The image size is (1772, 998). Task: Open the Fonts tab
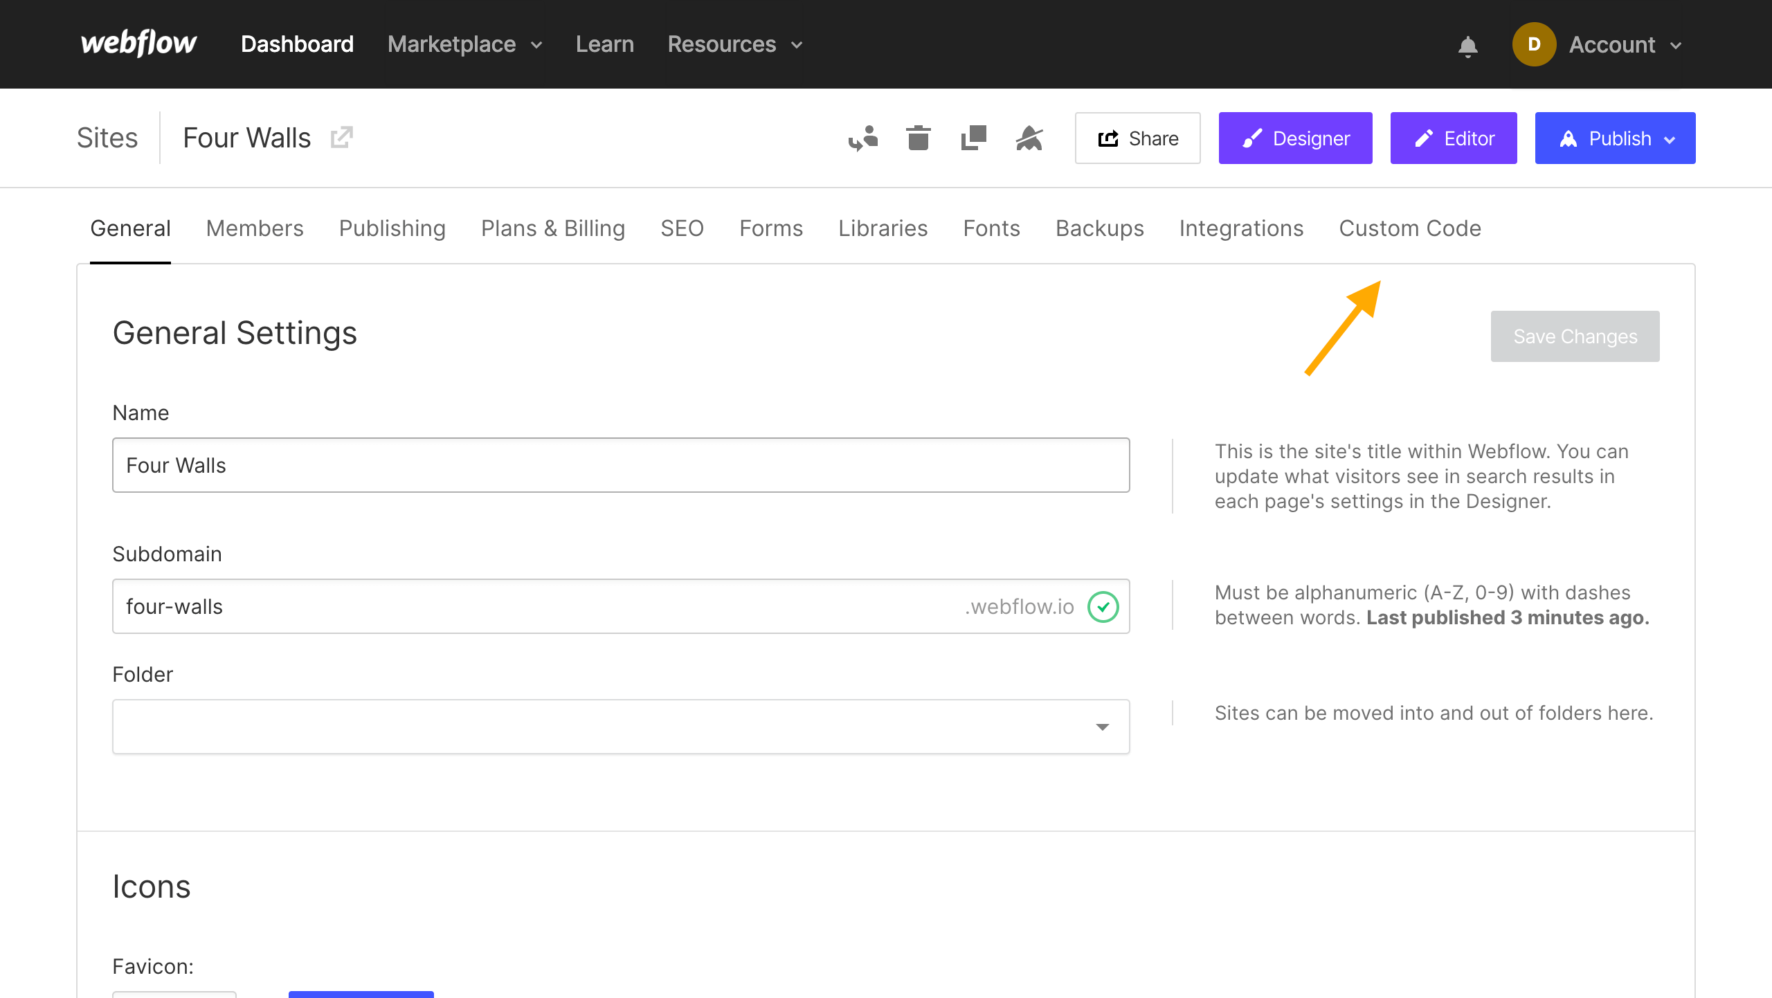tap(991, 228)
